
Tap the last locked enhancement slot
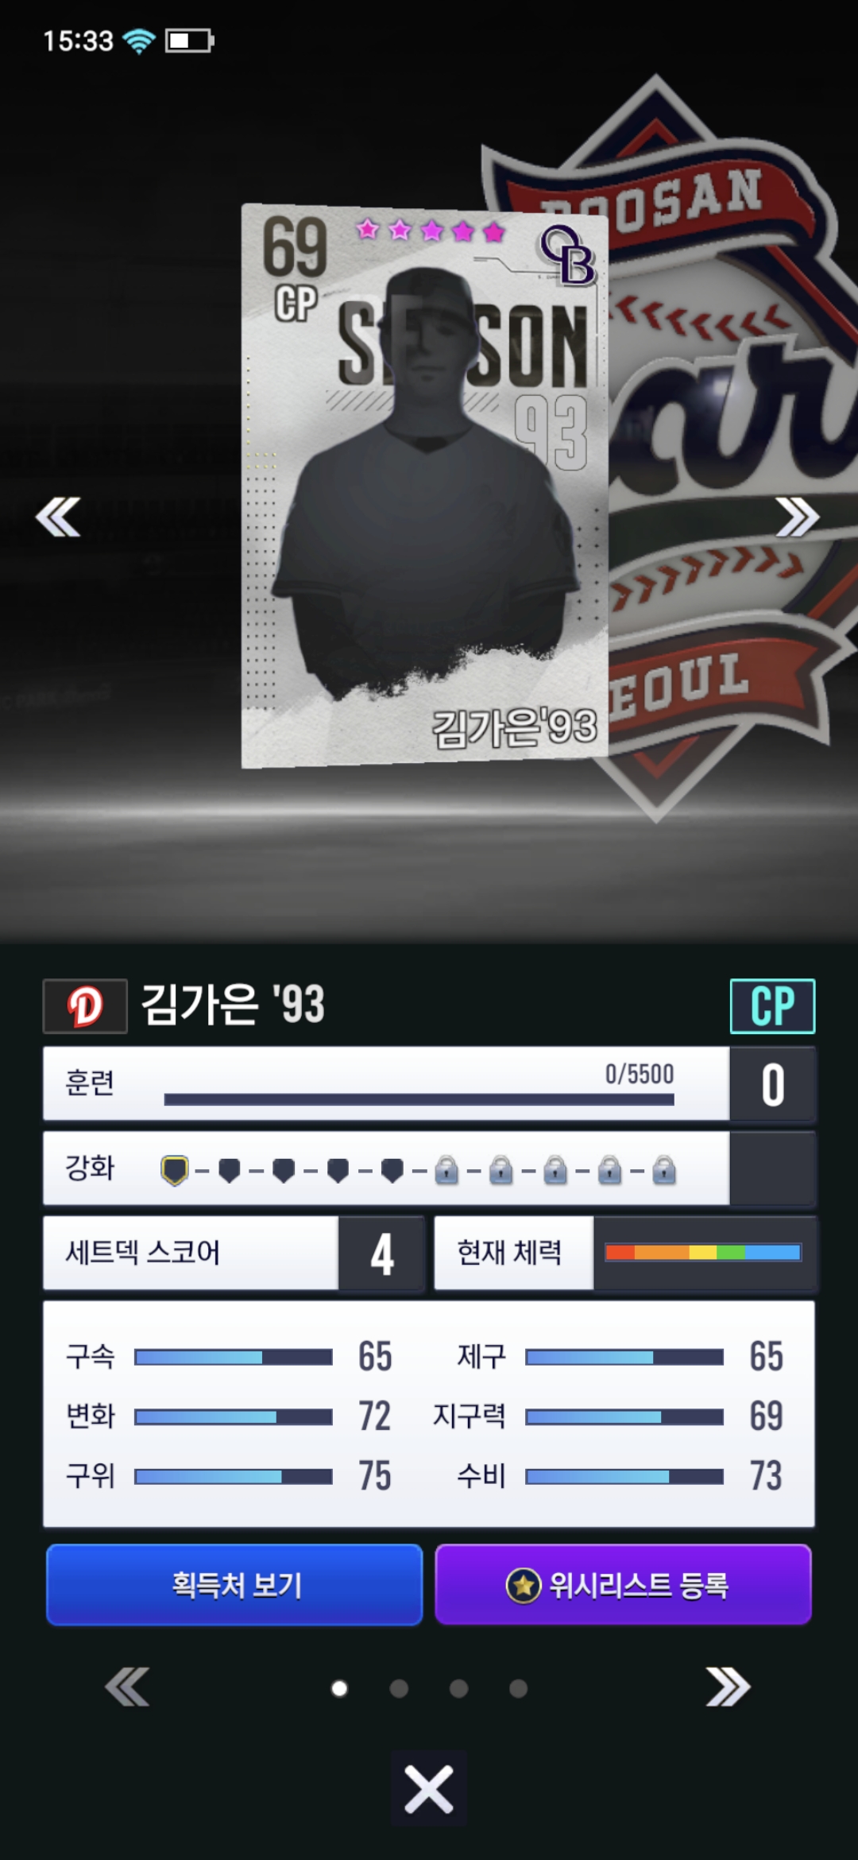coord(664,1170)
